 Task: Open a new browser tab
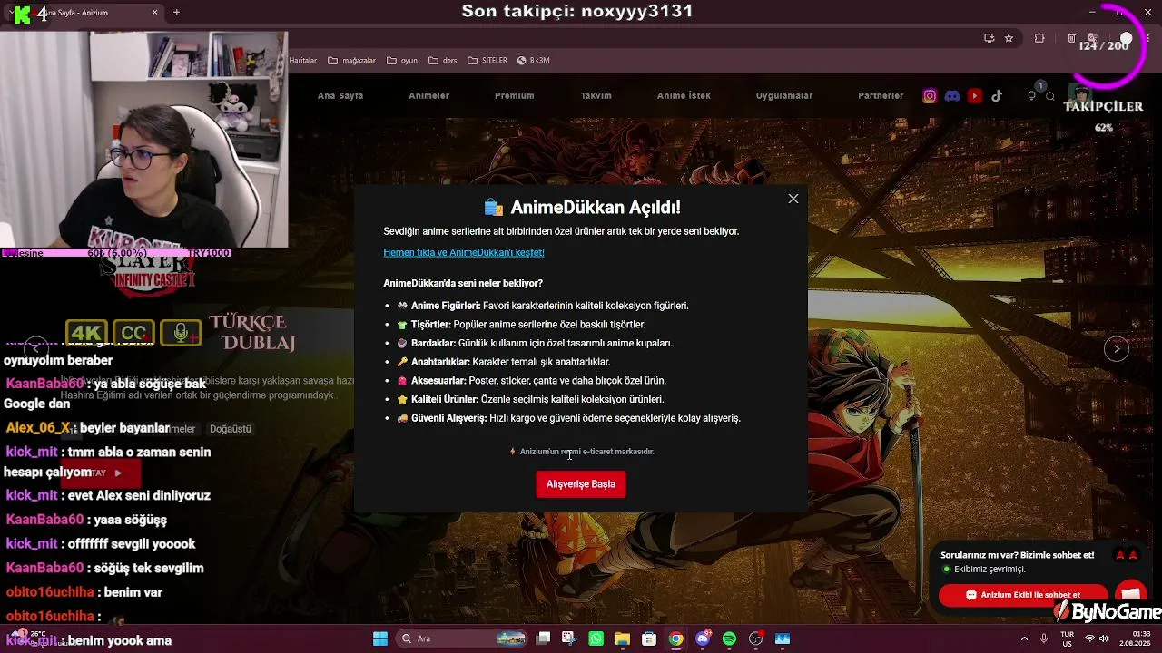(176, 13)
